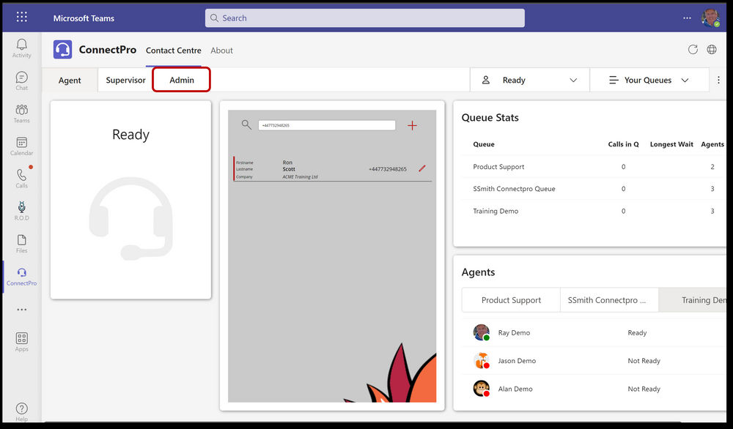Switch to the Supervisor tab
733x429 pixels.
pos(125,80)
